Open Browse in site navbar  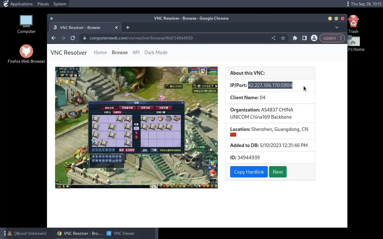[120, 52]
